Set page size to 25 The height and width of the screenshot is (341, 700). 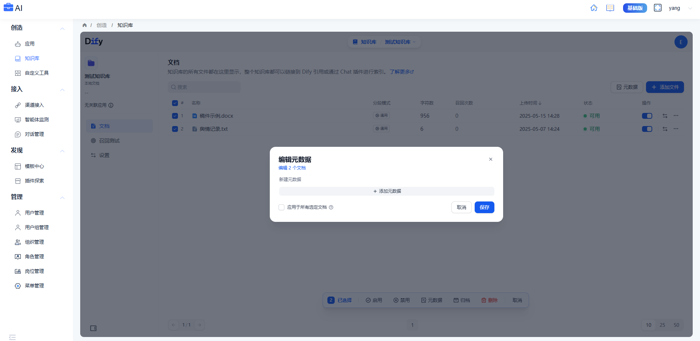tap(662, 325)
